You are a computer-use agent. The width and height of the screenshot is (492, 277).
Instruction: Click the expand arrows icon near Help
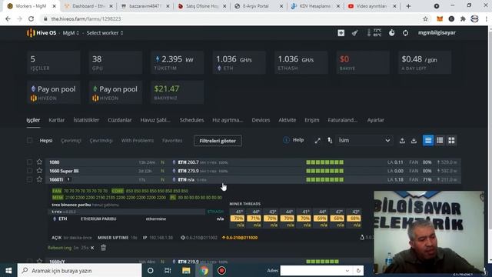[317, 140]
